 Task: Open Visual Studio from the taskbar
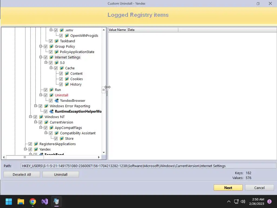(45, 201)
